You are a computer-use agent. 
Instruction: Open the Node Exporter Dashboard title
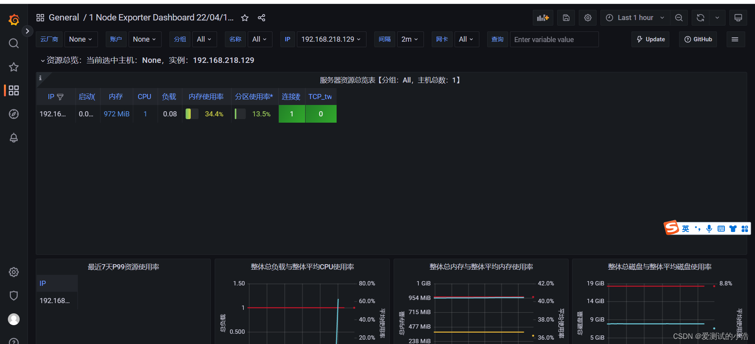click(x=161, y=18)
